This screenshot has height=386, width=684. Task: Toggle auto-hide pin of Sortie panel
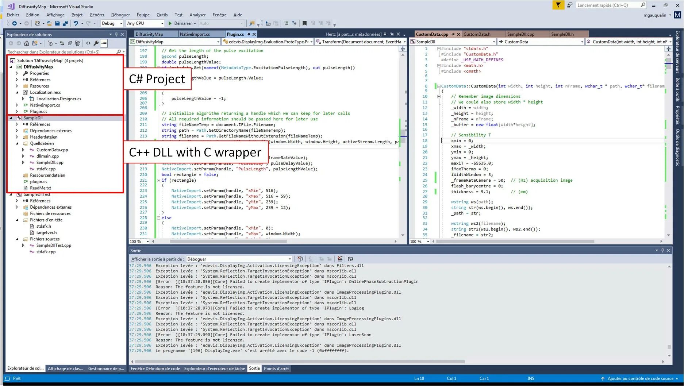662,250
